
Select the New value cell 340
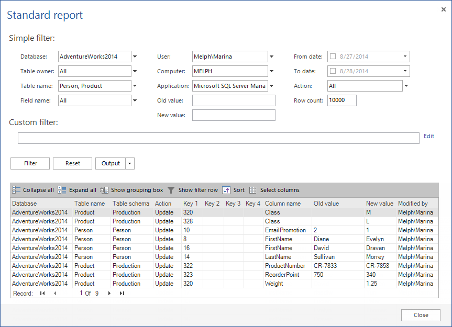(380, 275)
